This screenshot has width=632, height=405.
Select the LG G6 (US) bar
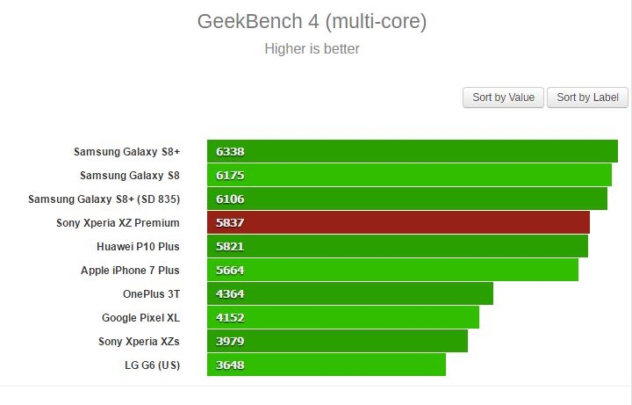click(x=326, y=365)
